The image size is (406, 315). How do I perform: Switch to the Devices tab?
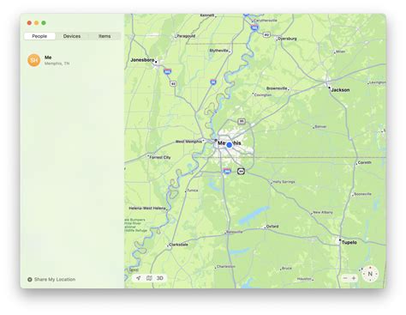click(72, 36)
